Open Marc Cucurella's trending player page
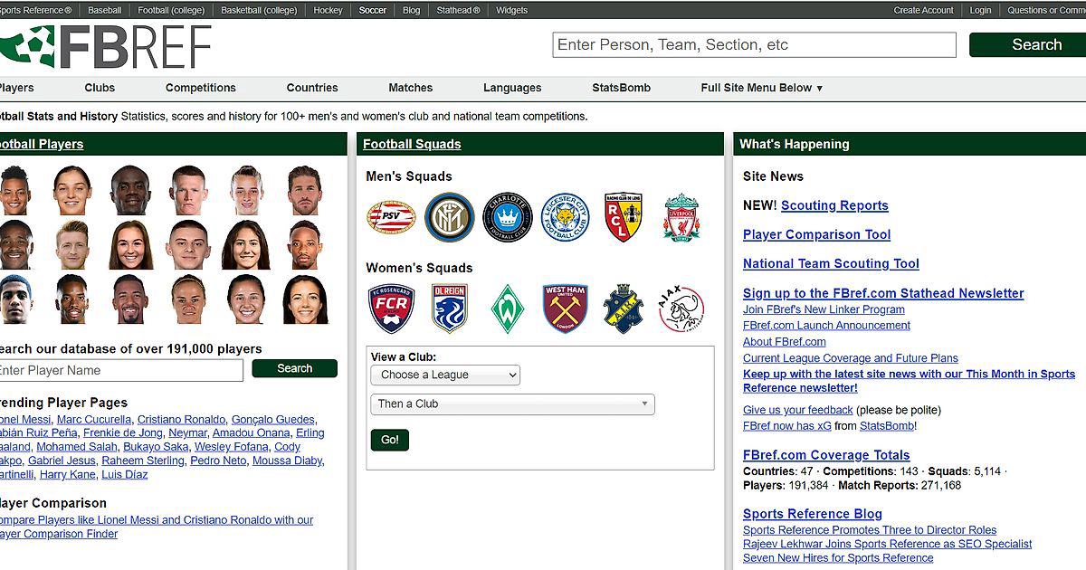The height and width of the screenshot is (570, 1086). pos(94,420)
